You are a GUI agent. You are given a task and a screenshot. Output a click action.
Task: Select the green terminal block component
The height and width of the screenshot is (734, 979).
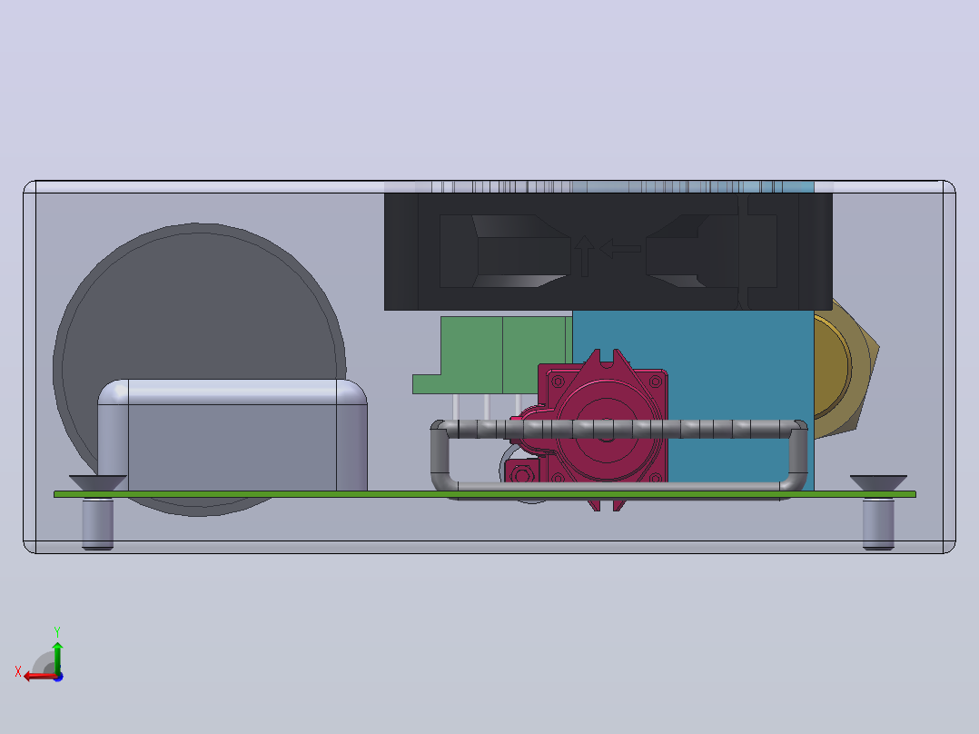click(x=491, y=355)
